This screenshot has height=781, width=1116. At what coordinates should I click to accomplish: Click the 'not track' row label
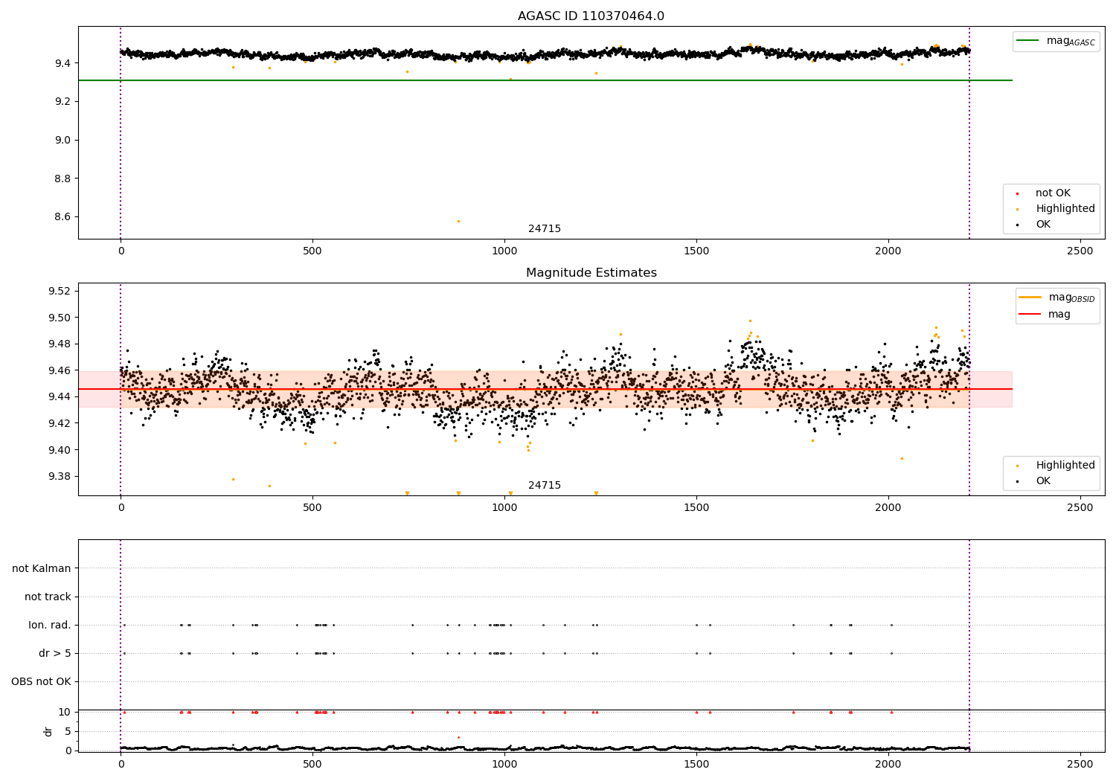[x=48, y=597]
